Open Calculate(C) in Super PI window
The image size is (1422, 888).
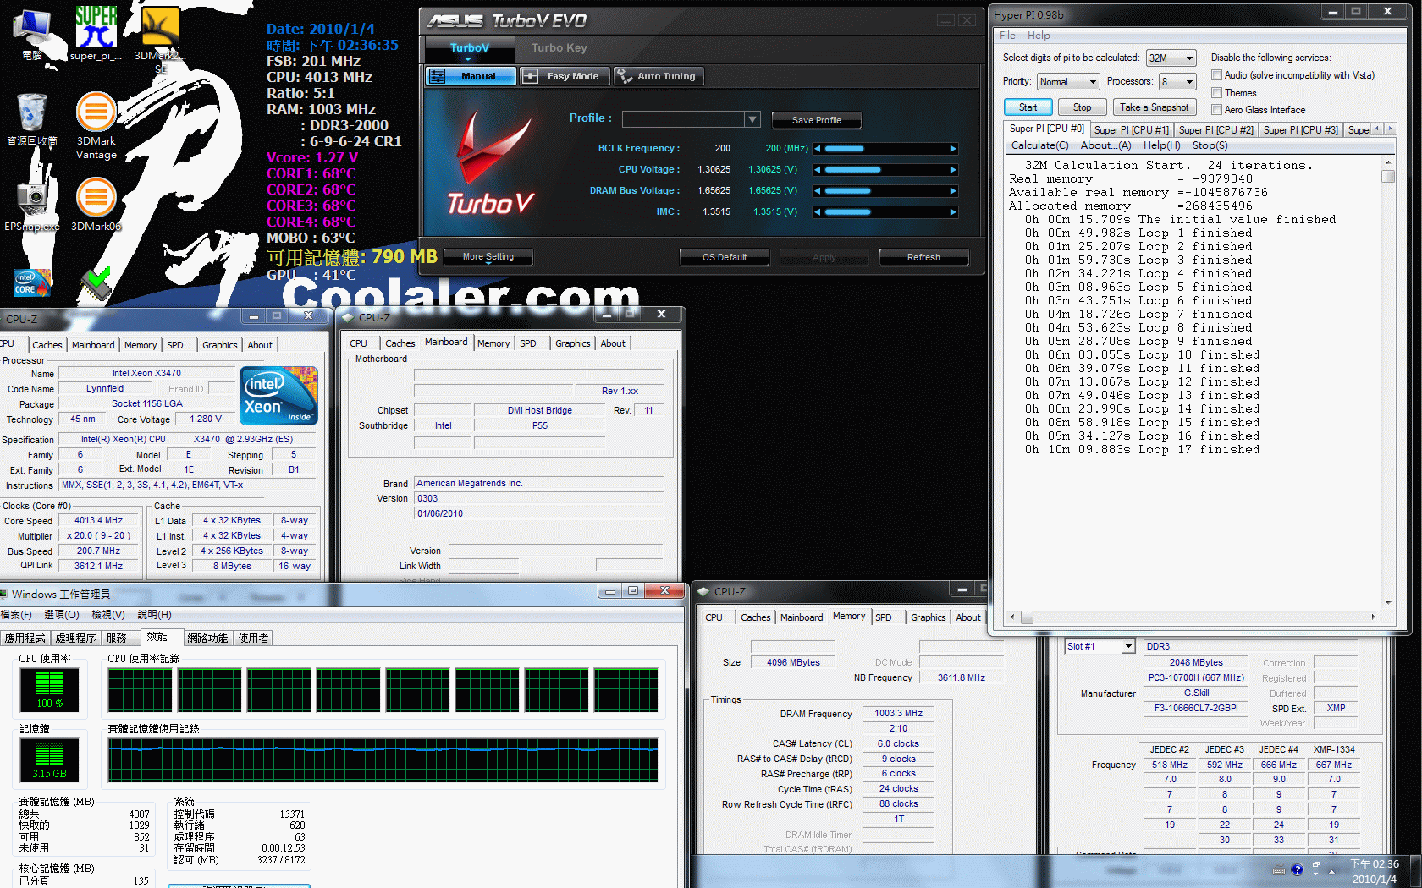point(1039,145)
